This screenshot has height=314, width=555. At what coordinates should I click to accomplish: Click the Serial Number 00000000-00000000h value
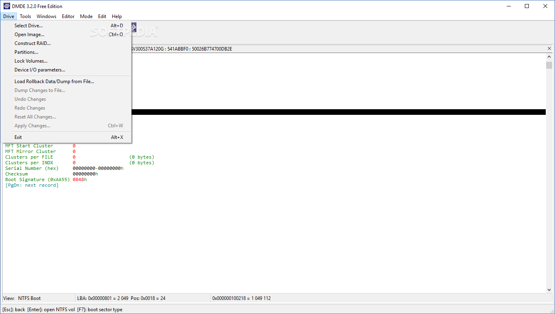tap(98, 168)
